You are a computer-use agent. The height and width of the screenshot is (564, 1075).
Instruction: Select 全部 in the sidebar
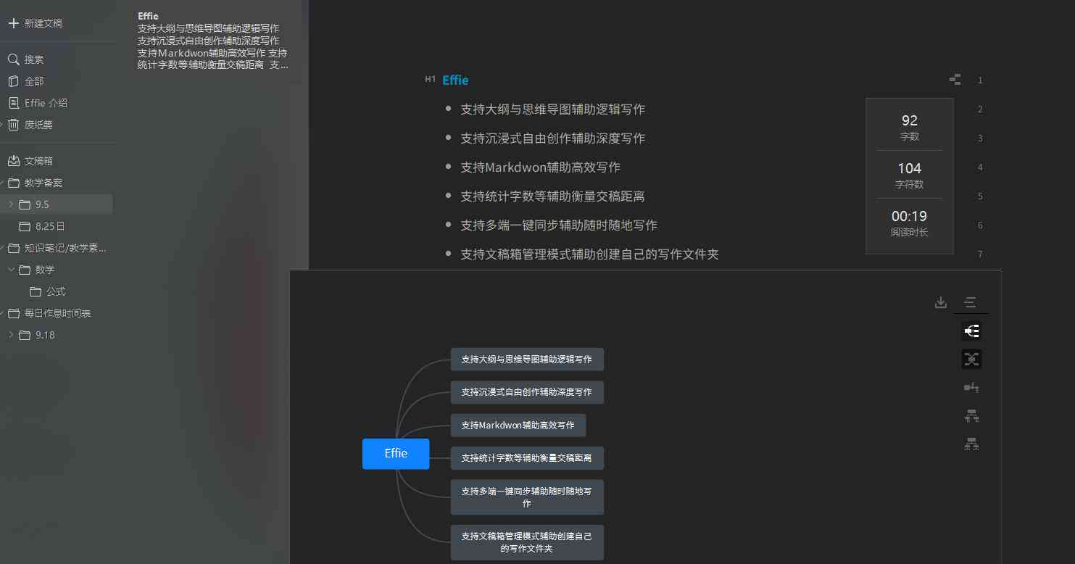click(34, 81)
